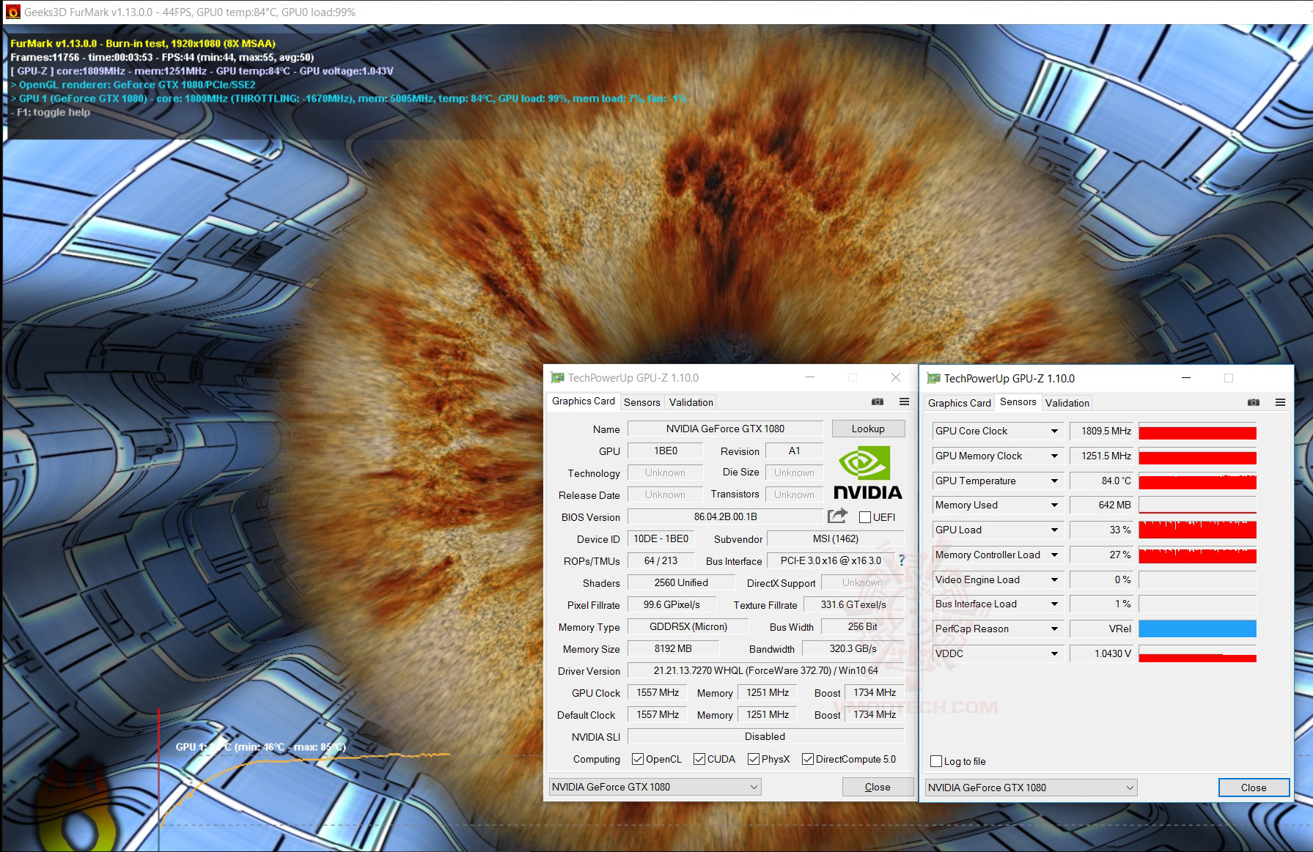Click the 642 MB Memory Used reading
Image resolution: width=1313 pixels, height=852 pixels.
[1102, 505]
